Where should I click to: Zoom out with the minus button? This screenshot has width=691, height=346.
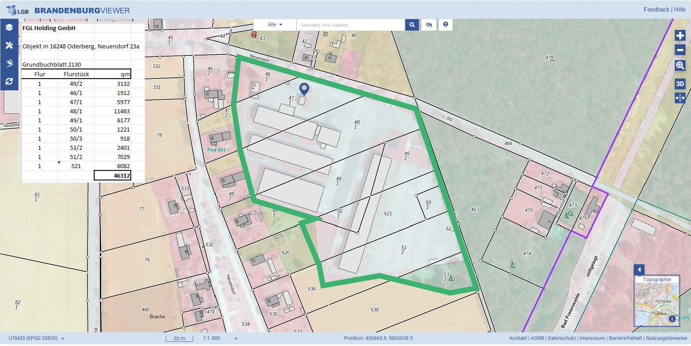pos(680,50)
